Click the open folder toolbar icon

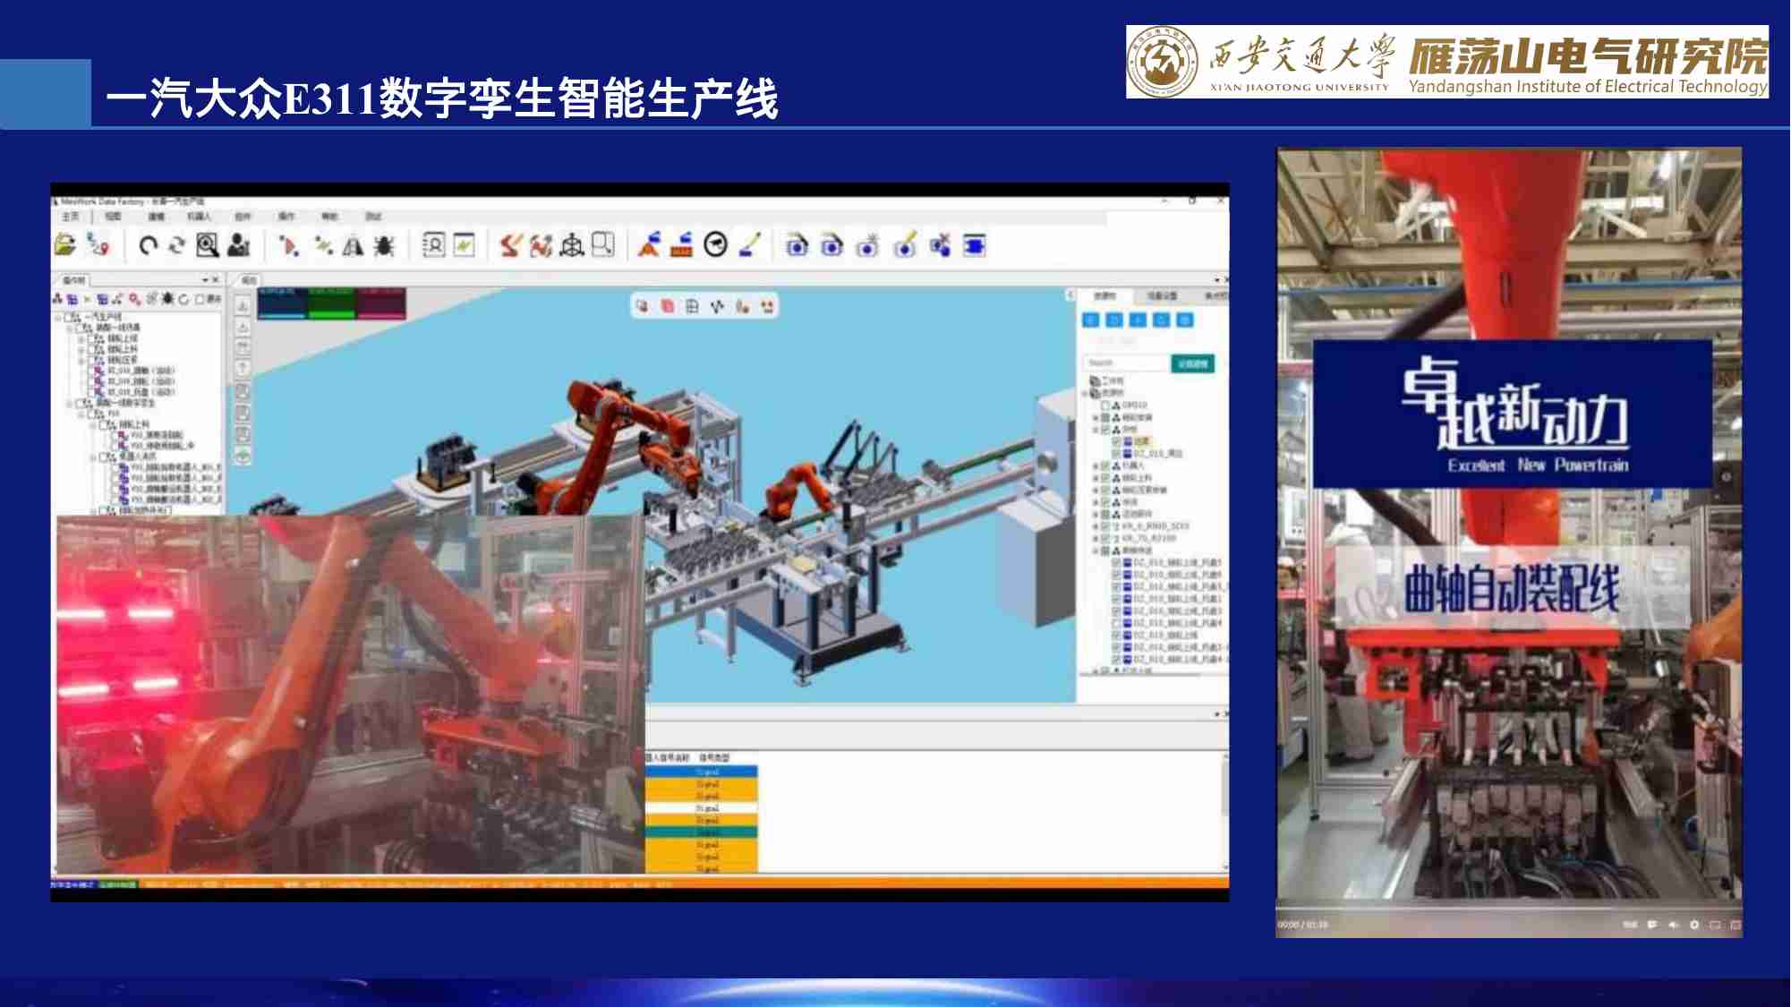[x=64, y=244]
